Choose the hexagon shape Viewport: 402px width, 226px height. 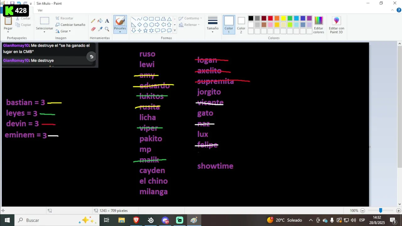pyautogui.click(x=151, y=25)
